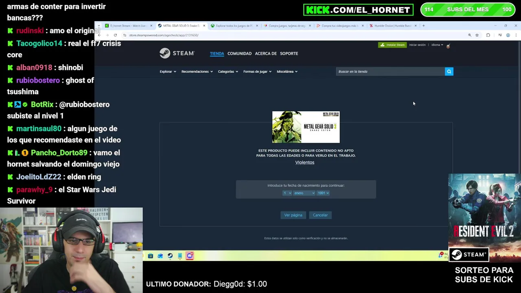Image resolution: width=521 pixels, height=293 pixels.
Task: Open Steam from the Windows taskbar
Action: [170, 256]
